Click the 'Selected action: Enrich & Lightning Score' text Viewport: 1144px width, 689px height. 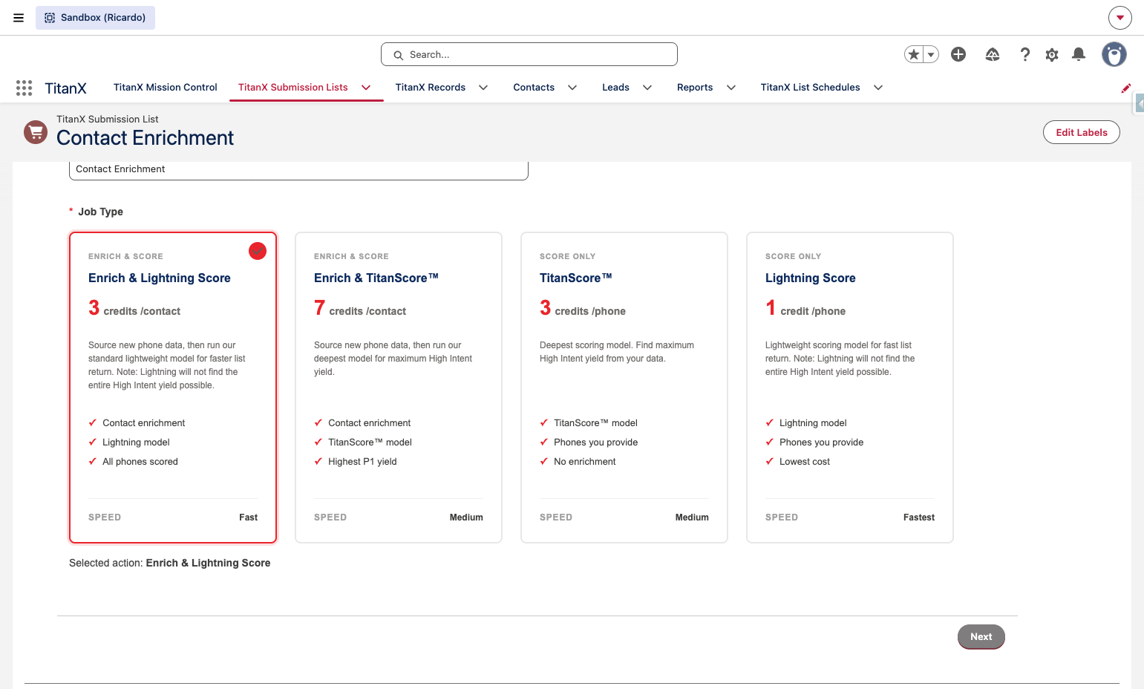[170, 563]
